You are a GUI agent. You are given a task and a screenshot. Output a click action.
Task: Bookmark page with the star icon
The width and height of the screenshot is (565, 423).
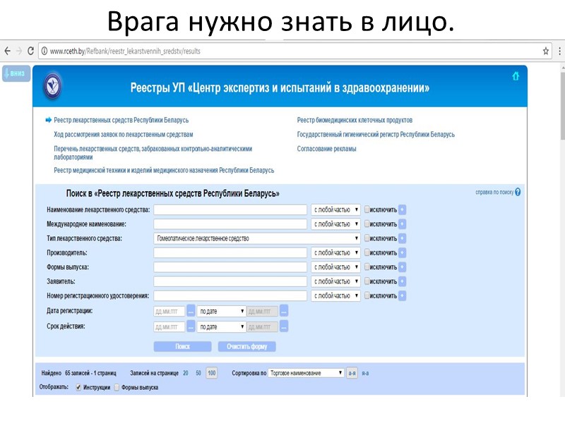pyautogui.click(x=545, y=51)
